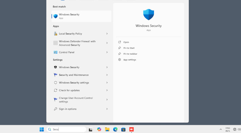Click outline shield icon for Windows Security settings
241x133 pixels.
pyautogui.click(x=55, y=83)
